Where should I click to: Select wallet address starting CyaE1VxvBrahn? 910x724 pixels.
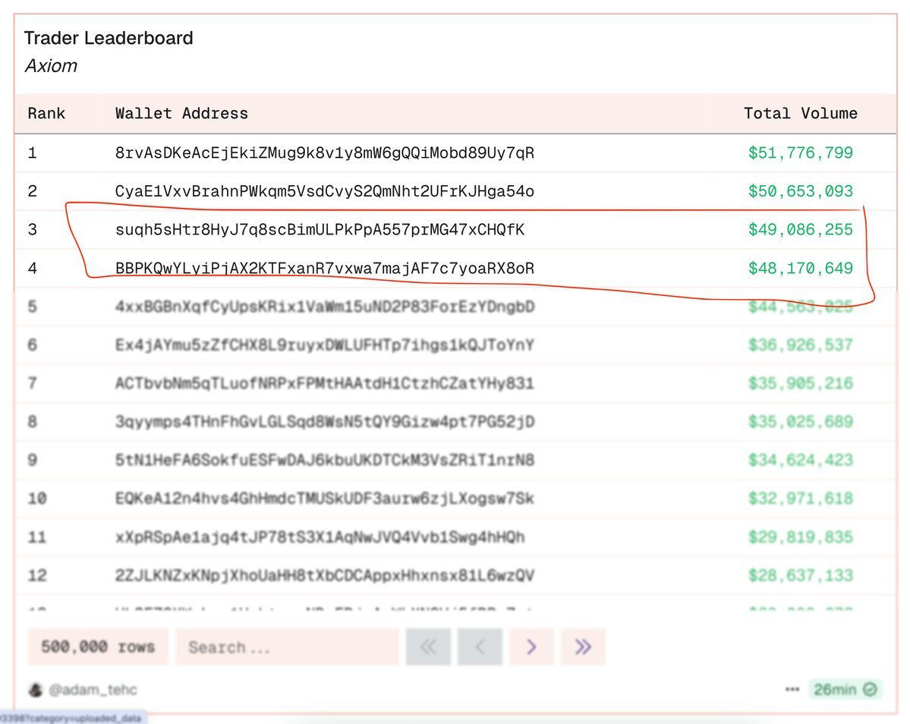click(324, 191)
